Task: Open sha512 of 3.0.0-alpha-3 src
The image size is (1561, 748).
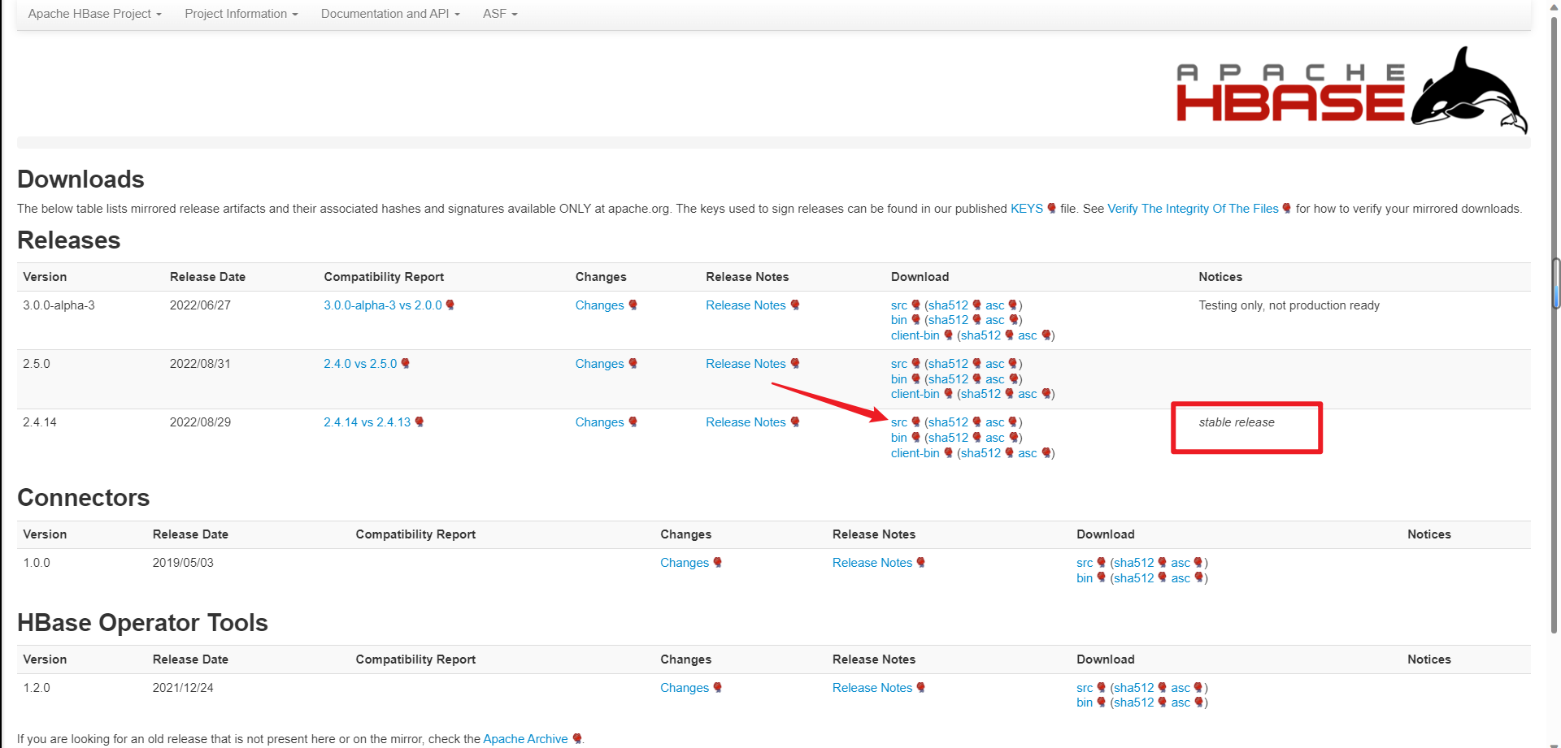Action: (x=948, y=305)
